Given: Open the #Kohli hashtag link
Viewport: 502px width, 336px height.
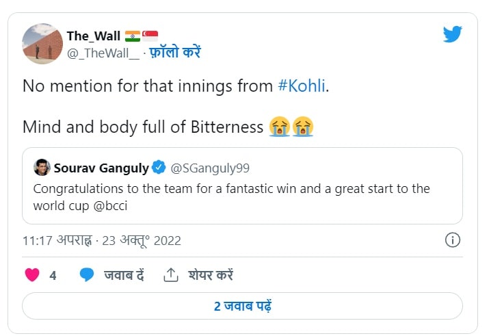Looking at the screenshot, I should click(x=302, y=86).
